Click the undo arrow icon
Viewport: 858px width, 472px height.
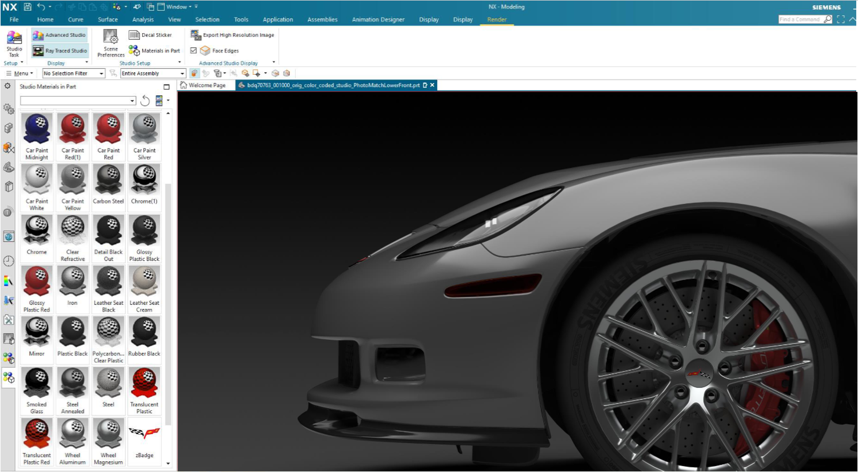(x=41, y=7)
